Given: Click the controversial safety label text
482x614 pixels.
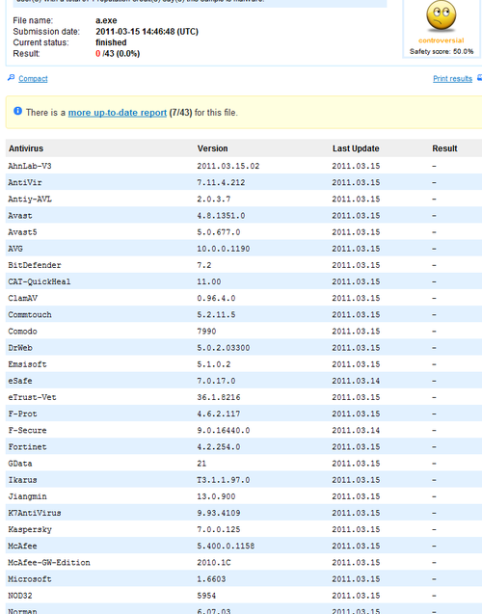Looking at the screenshot, I should coord(441,40).
